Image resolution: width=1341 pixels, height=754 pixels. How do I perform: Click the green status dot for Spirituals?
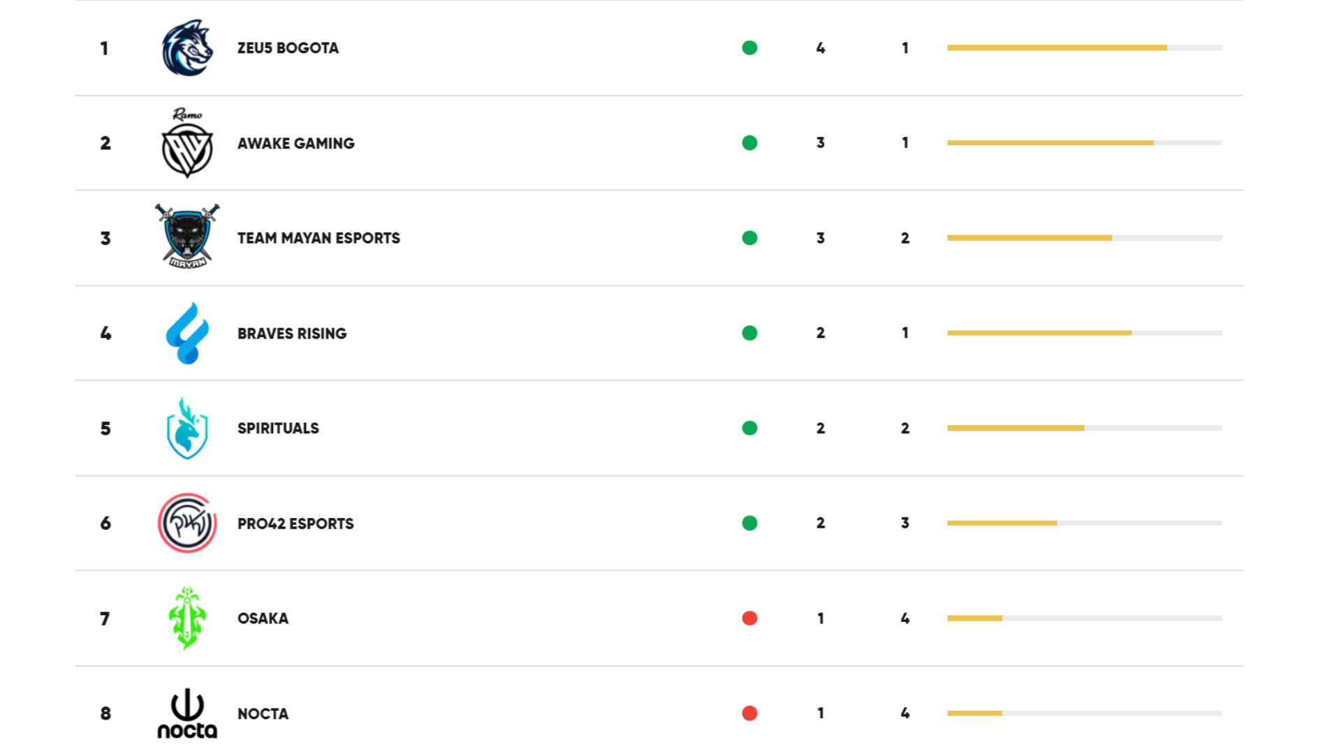749,428
